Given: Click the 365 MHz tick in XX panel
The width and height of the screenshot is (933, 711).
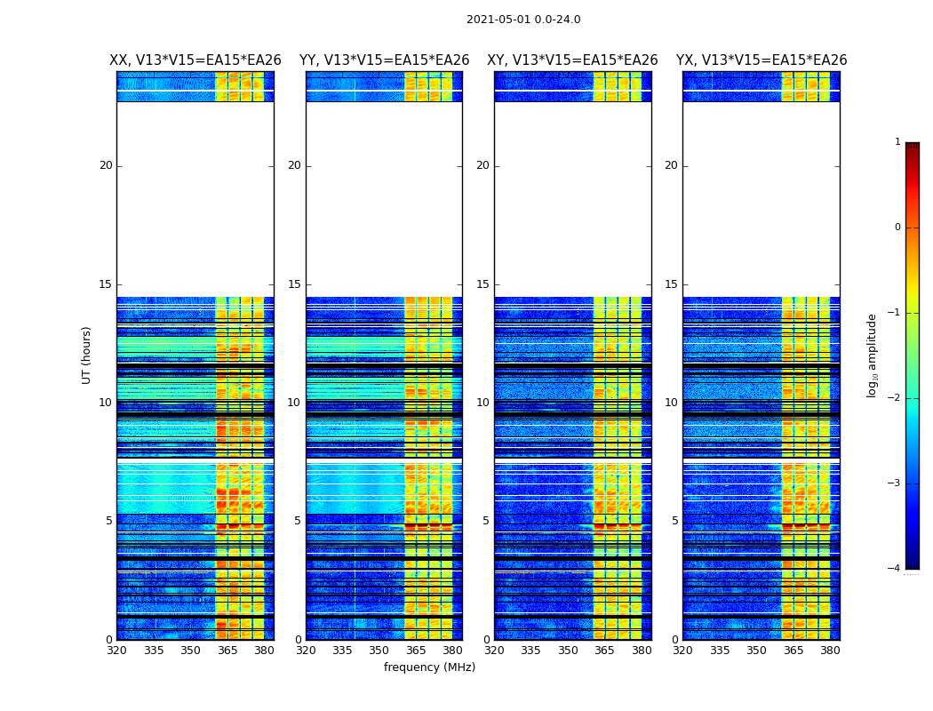Looking at the screenshot, I should coord(227,651).
